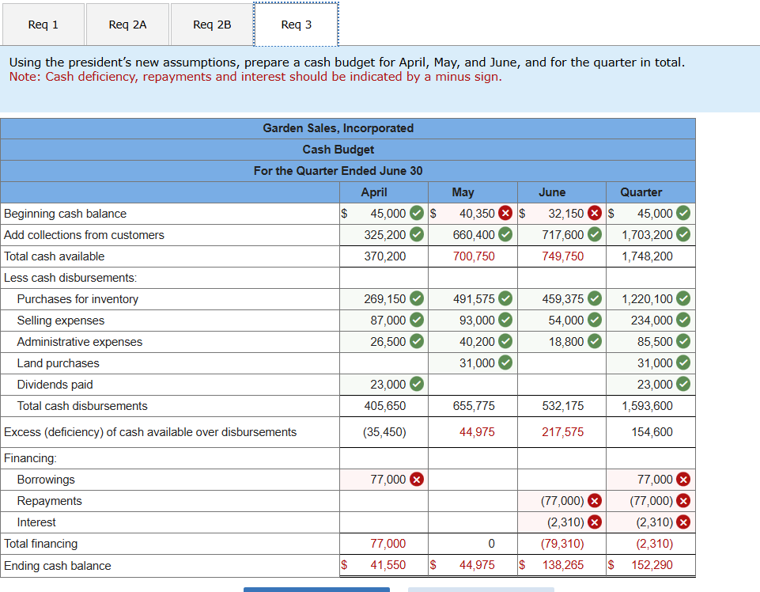This screenshot has width=760, height=592.
Task: Click green check next to Quarter dividends paid 23,000
Action: [683, 384]
